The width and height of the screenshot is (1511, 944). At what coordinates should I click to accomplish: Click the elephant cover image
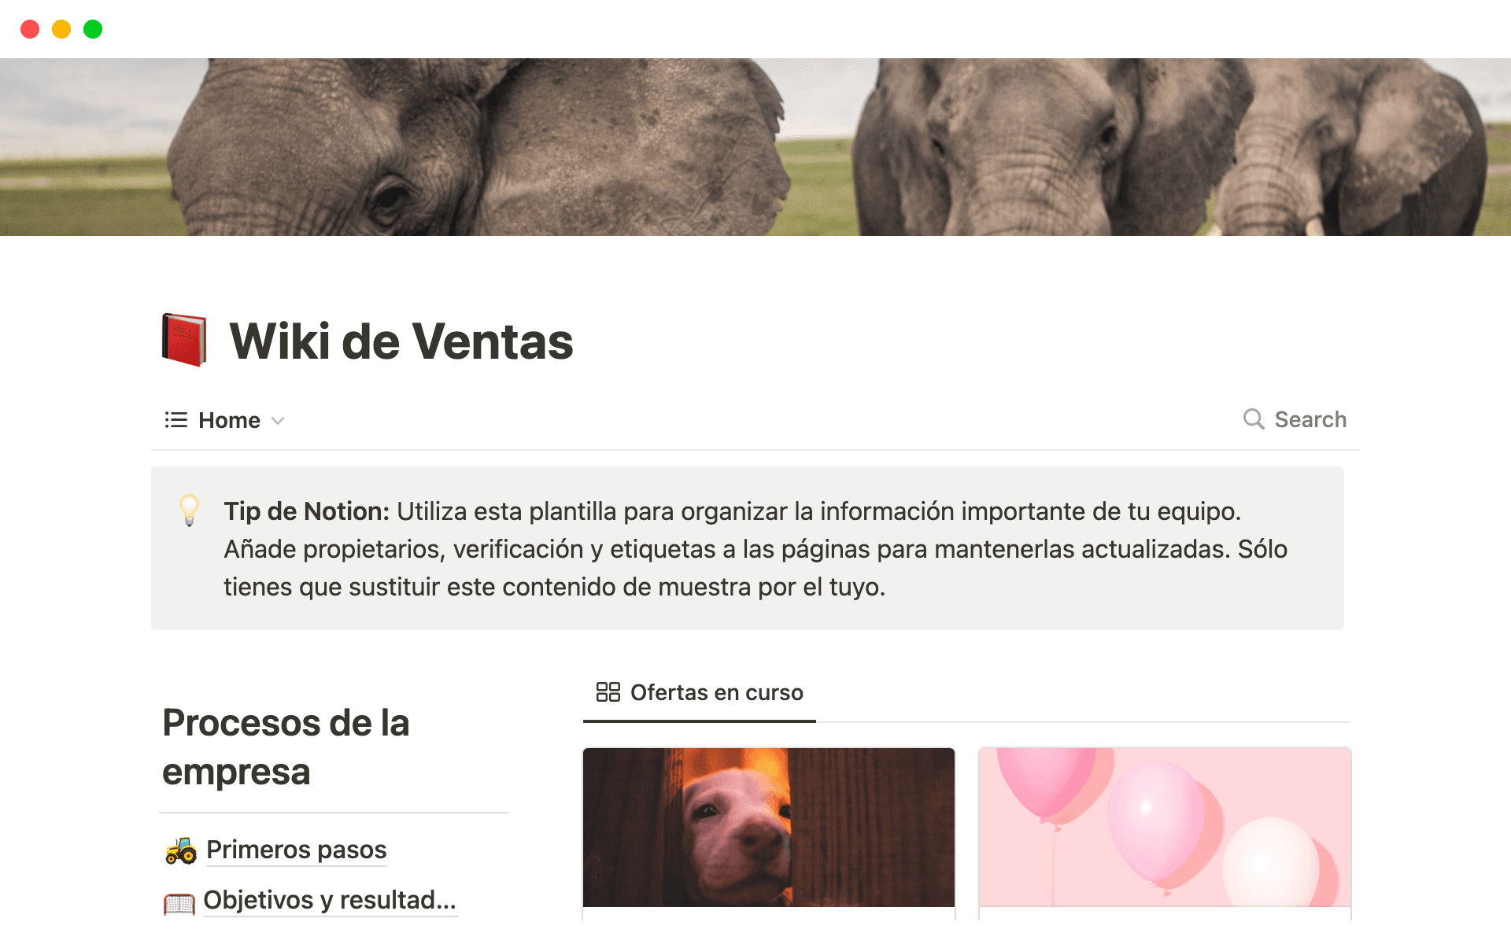[x=755, y=147]
